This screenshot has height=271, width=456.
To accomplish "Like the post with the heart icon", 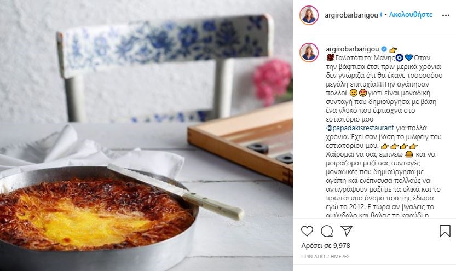I will 307,231.
